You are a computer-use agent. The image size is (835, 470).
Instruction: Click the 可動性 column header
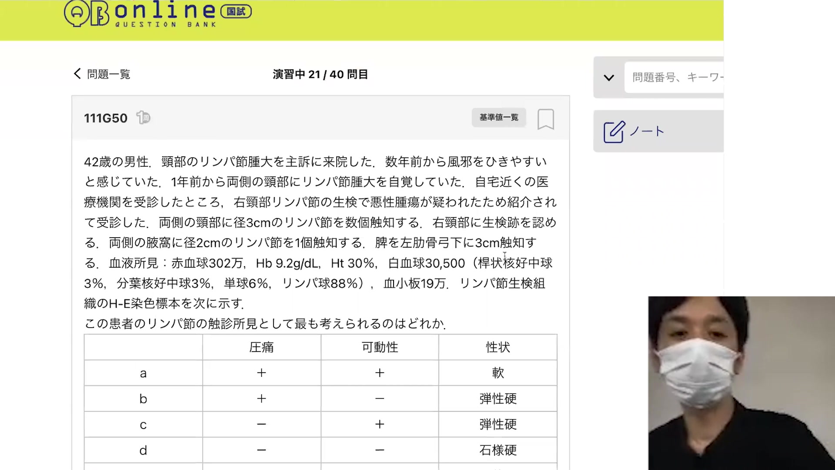pyautogui.click(x=380, y=347)
